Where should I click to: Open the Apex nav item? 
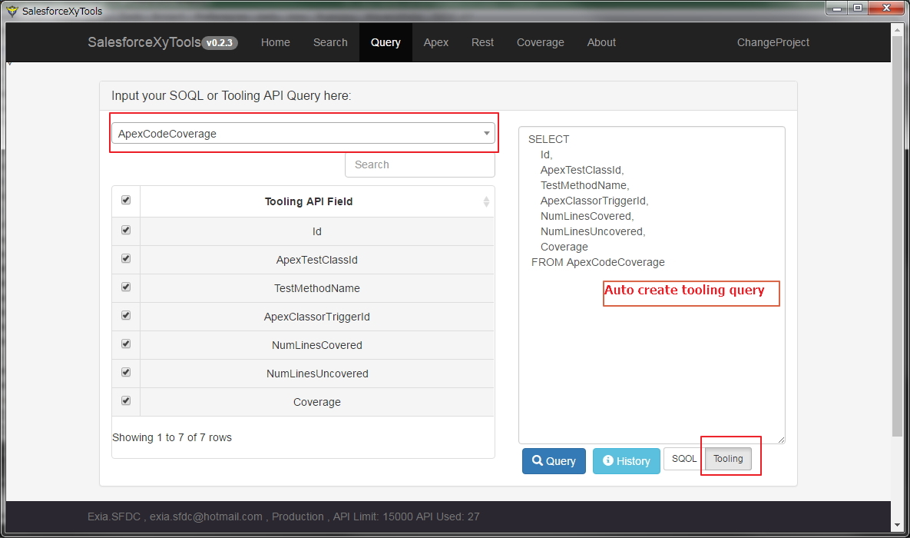[x=436, y=42]
